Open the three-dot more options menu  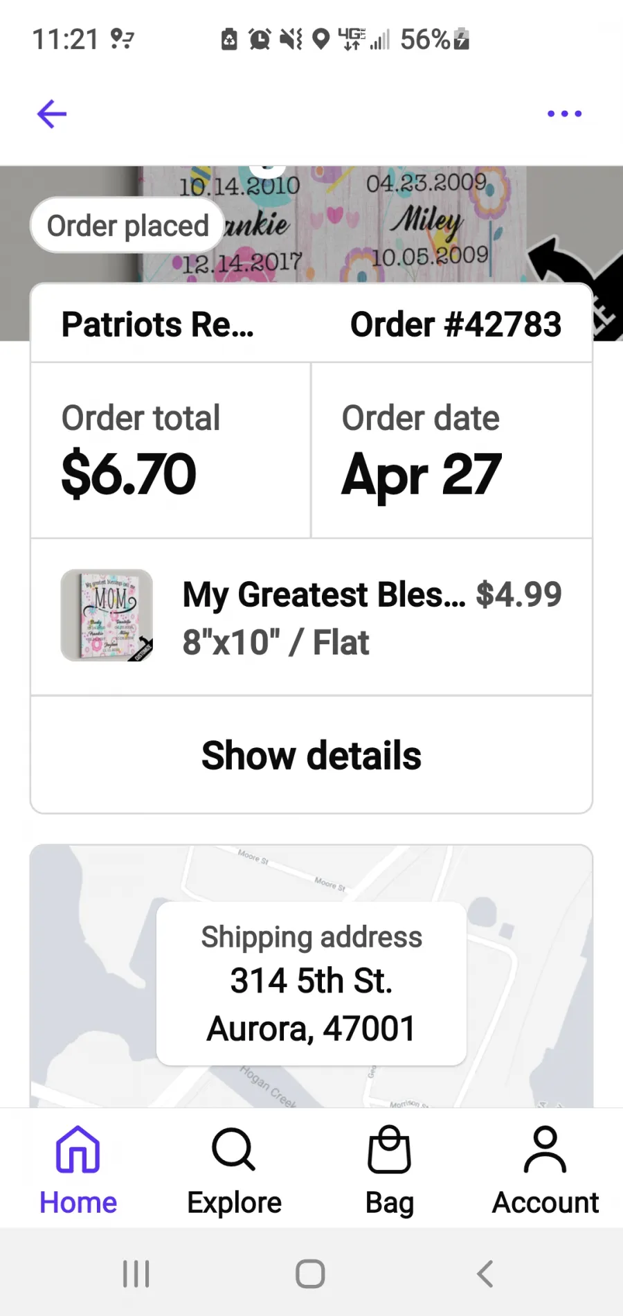click(564, 114)
